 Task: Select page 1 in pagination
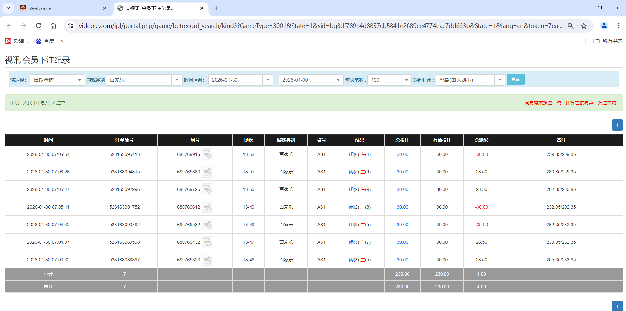point(617,125)
